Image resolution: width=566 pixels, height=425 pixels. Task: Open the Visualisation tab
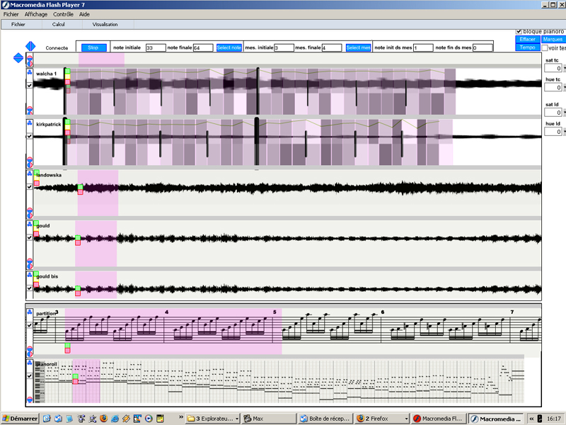tap(105, 24)
